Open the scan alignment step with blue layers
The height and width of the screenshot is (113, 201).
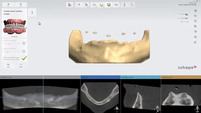point(86,5)
